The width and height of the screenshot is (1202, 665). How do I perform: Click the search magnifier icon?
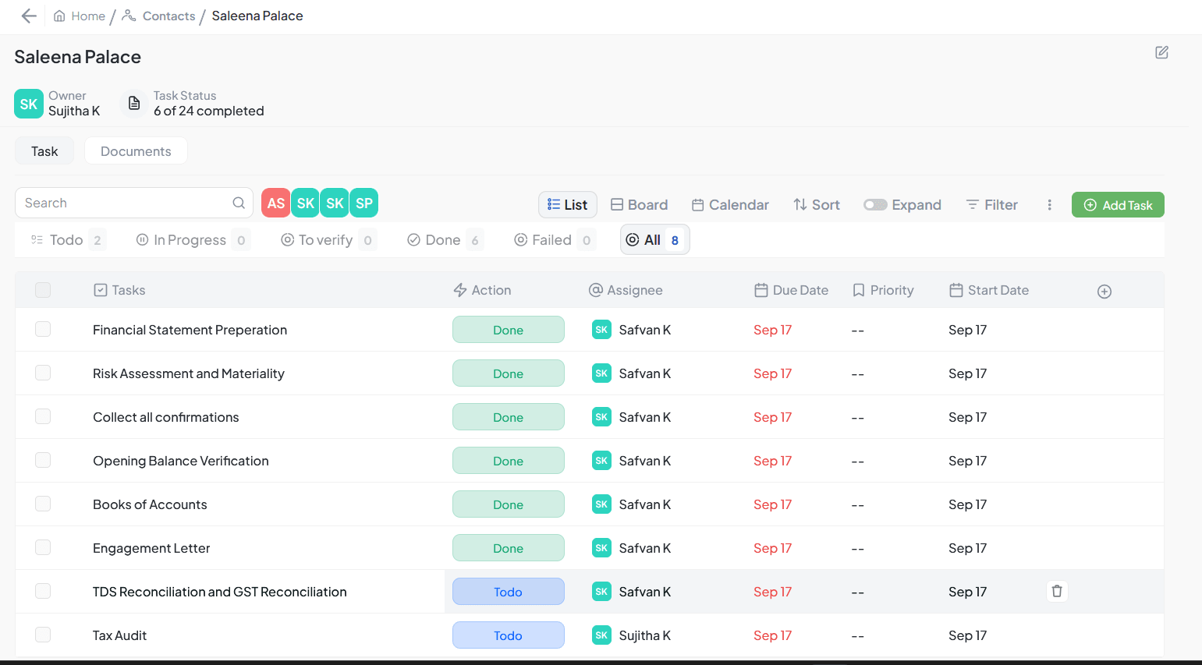[239, 203]
